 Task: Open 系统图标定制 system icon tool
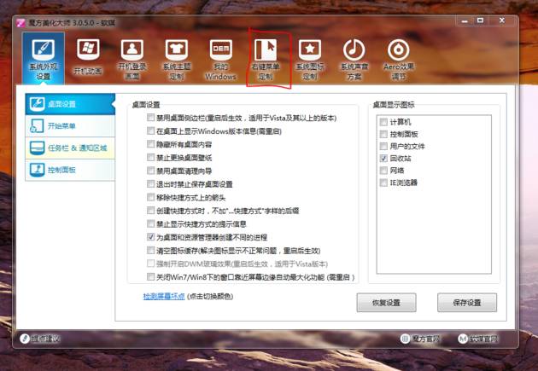coord(310,60)
